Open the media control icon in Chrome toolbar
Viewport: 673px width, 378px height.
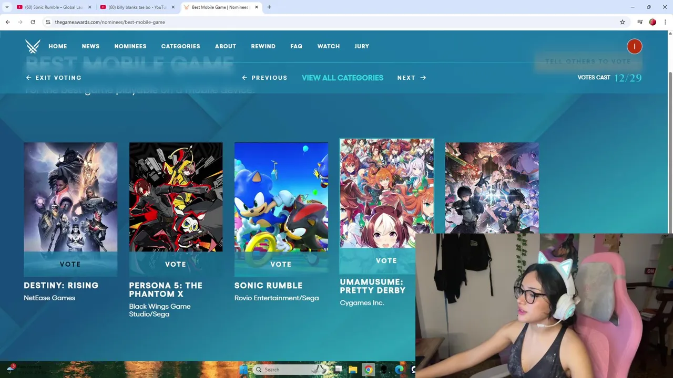640,22
